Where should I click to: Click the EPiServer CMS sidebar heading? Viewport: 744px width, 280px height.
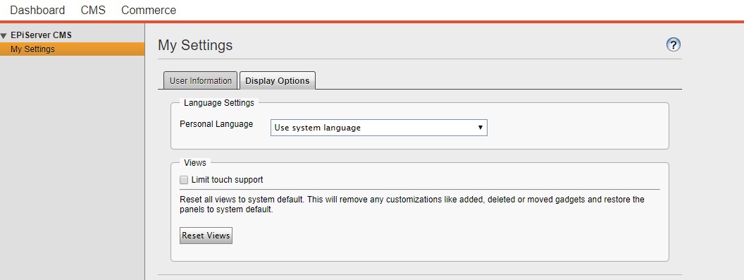click(x=42, y=35)
